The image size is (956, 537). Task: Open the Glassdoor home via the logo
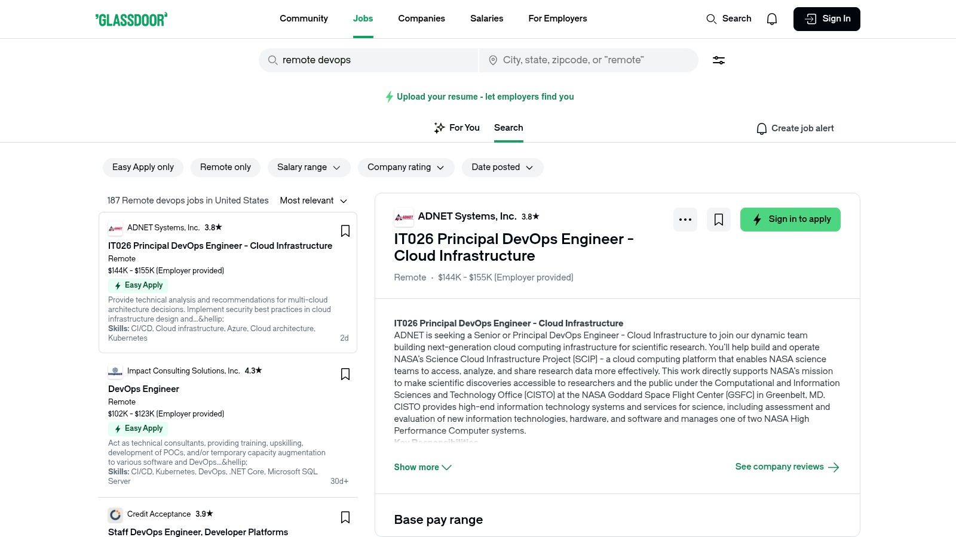coord(131,18)
